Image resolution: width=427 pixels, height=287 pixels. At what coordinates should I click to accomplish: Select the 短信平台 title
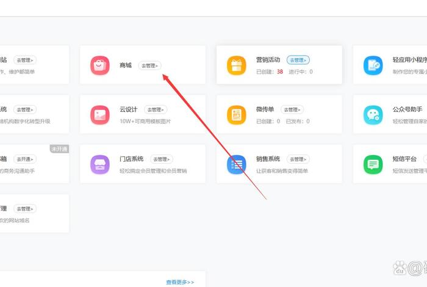click(x=404, y=159)
